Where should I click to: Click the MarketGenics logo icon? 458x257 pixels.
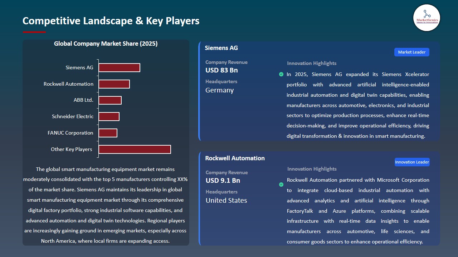(427, 18)
